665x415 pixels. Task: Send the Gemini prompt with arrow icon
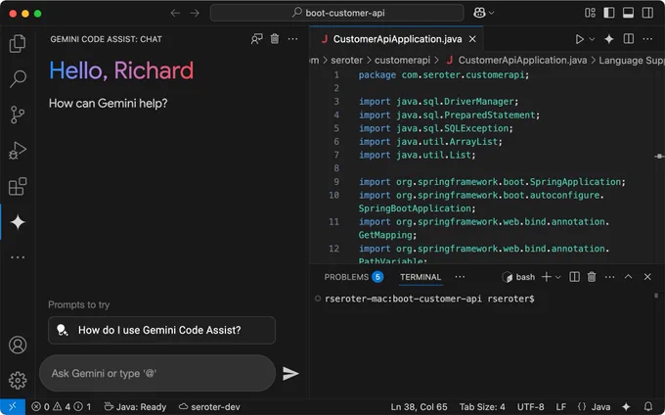coord(290,374)
